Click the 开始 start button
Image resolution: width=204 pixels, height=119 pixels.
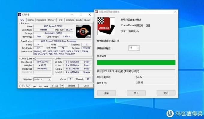tap(106, 93)
